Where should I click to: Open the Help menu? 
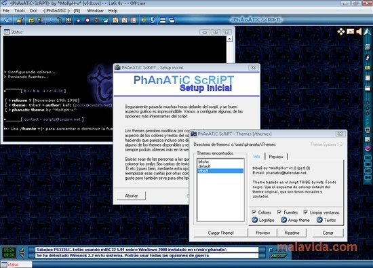pos(113,11)
